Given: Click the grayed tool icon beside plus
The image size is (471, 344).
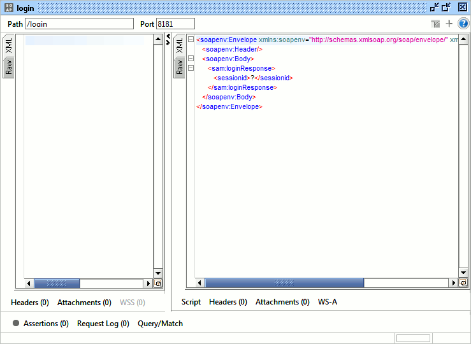Looking at the screenshot, I should click(x=435, y=24).
